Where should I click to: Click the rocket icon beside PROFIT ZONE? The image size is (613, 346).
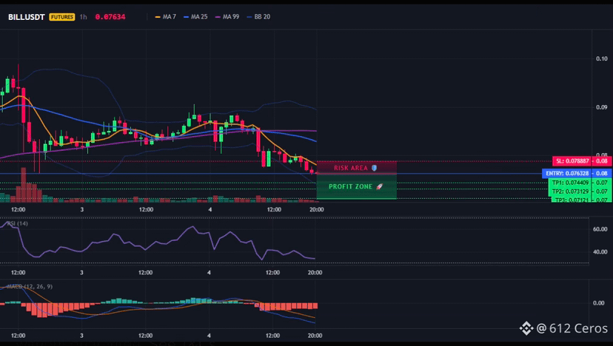[x=379, y=186]
